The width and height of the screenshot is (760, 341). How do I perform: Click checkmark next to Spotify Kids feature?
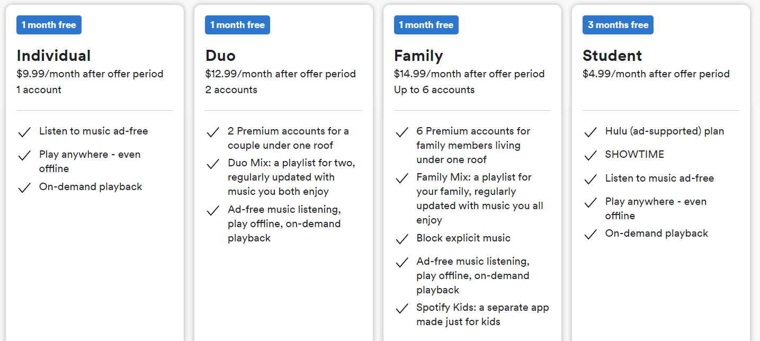(402, 308)
